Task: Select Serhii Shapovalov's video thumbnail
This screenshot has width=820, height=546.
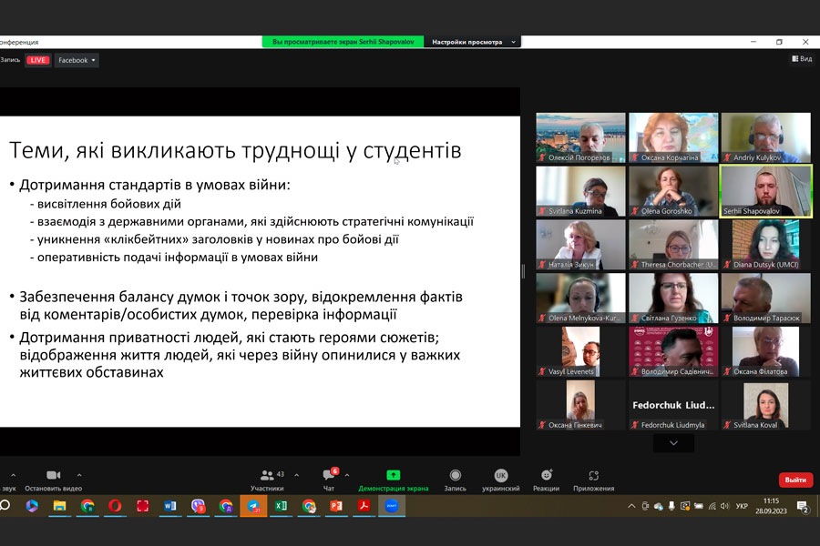Action: (765, 190)
